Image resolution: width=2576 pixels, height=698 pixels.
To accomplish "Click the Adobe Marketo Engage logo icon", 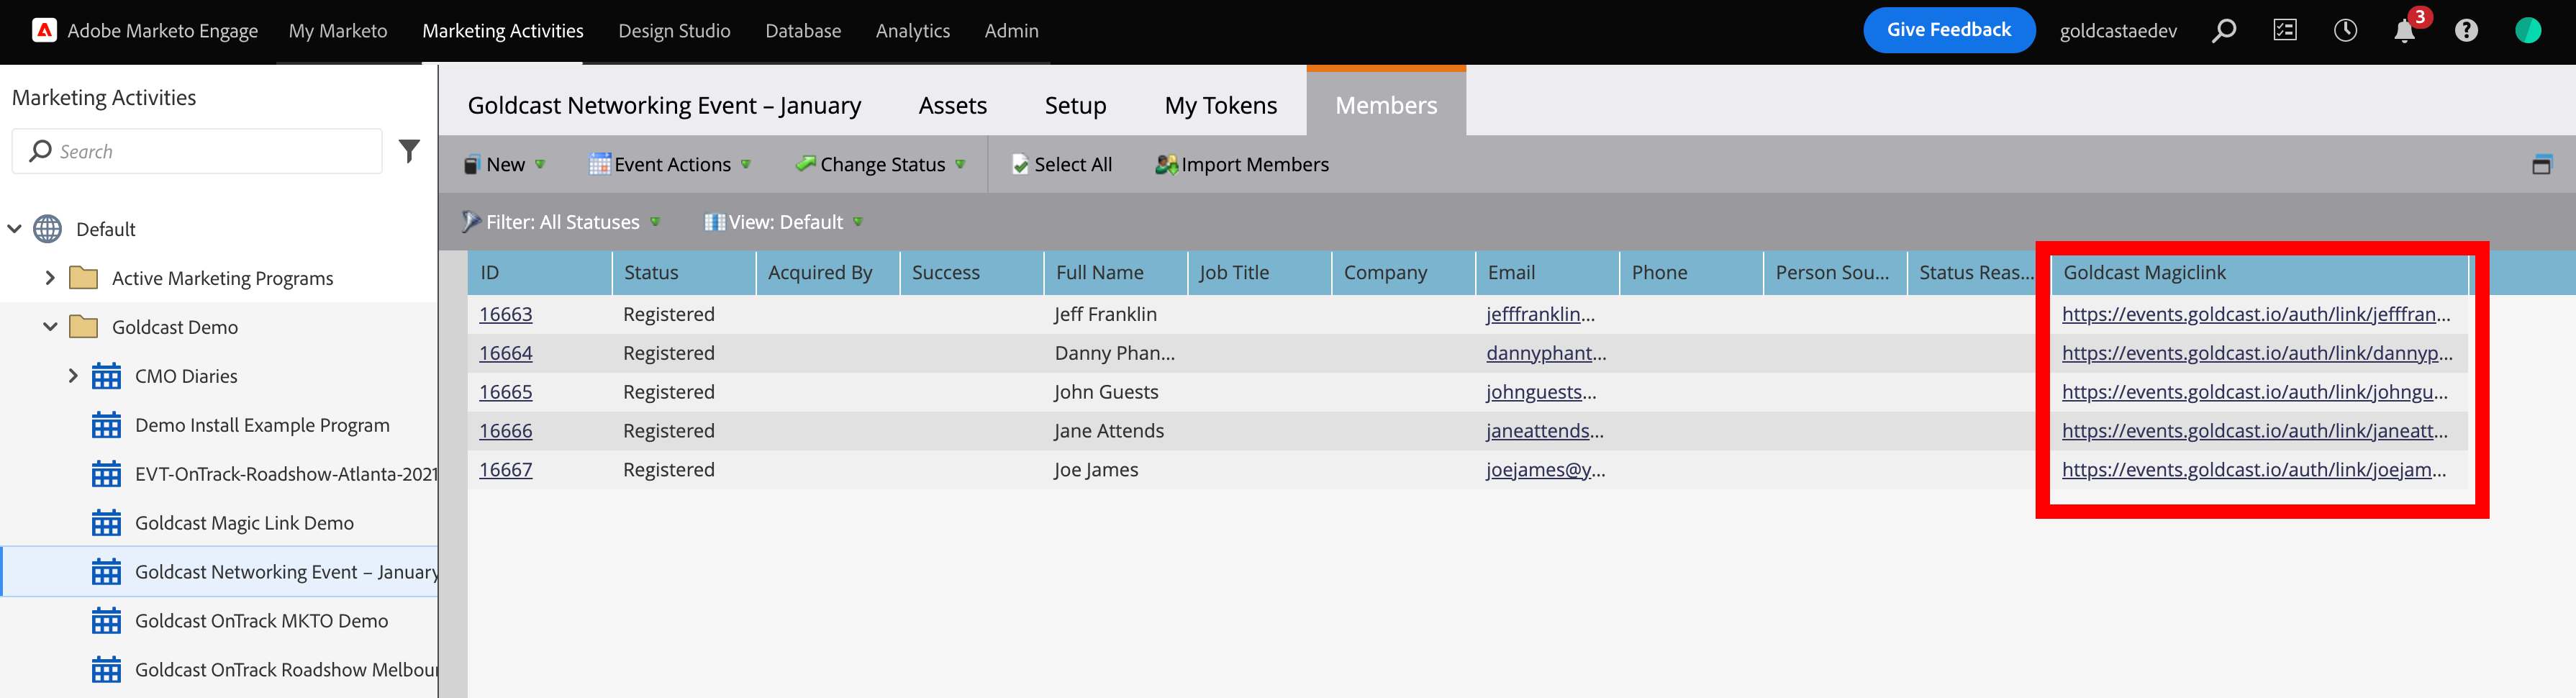I will tap(44, 31).
